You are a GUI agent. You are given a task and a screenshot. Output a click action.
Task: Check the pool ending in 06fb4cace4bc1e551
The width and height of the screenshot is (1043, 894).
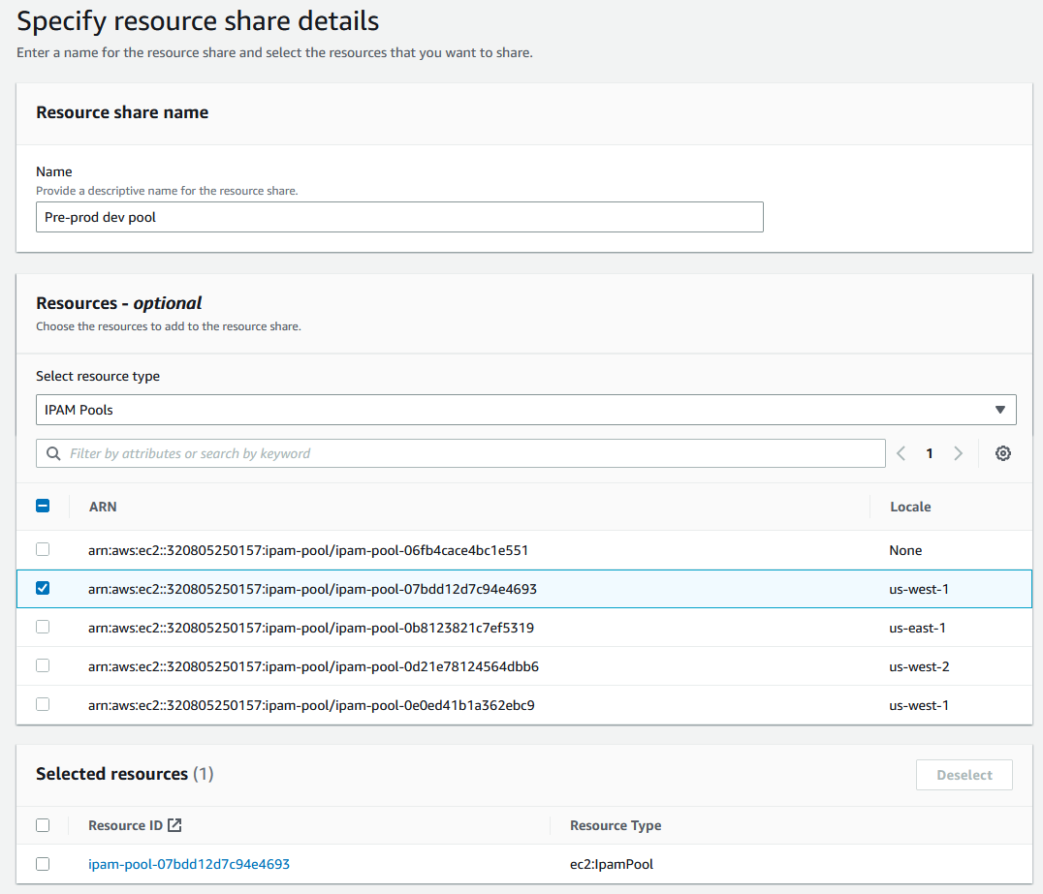tap(42, 549)
